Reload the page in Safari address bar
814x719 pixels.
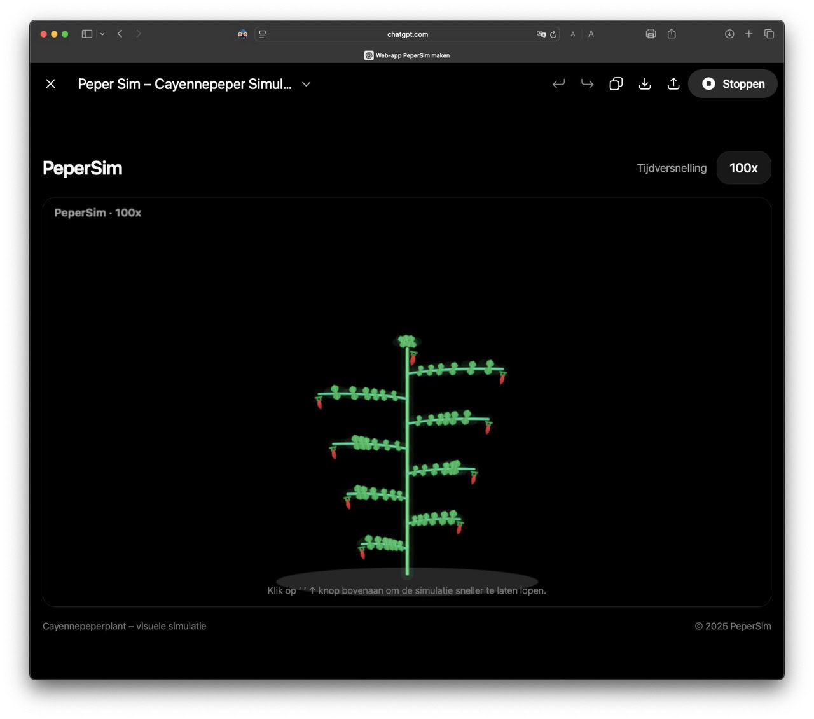click(553, 34)
